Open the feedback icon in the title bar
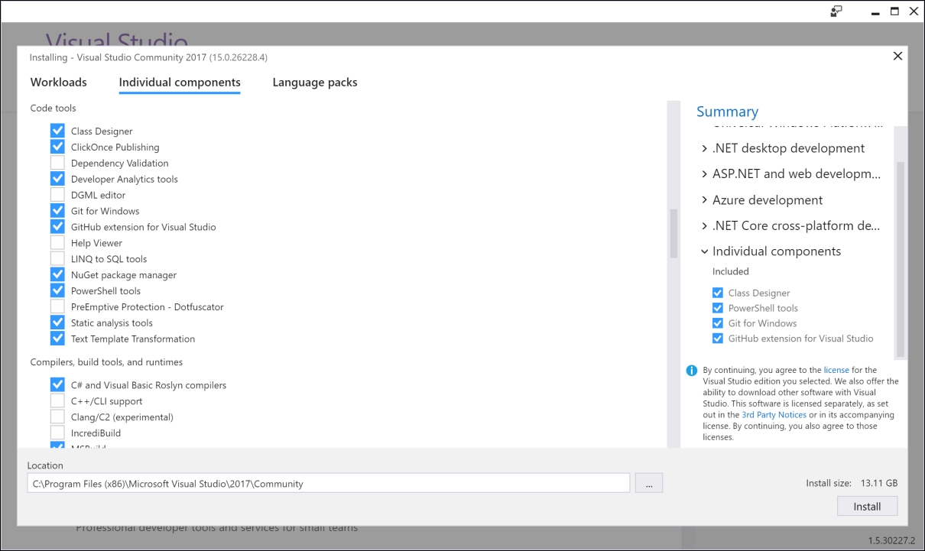The image size is (925, 551). coord(836,11)
